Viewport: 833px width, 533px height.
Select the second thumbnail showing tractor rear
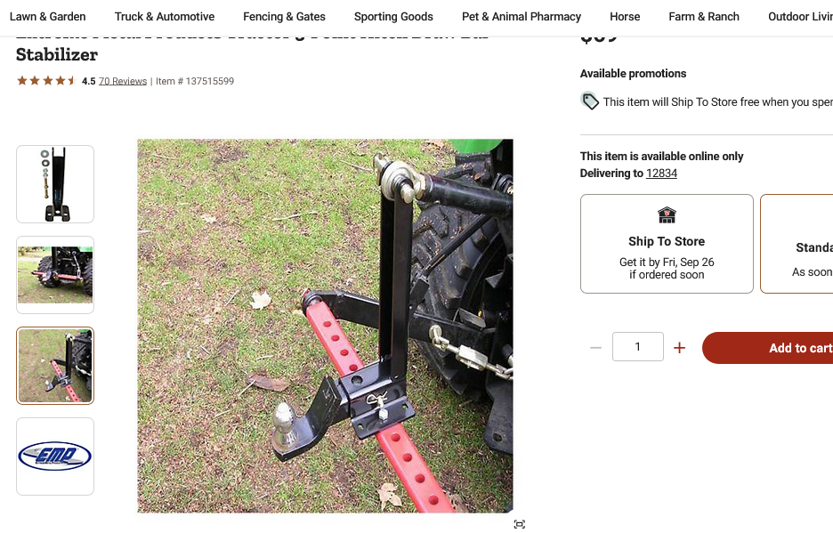point(55,275)
